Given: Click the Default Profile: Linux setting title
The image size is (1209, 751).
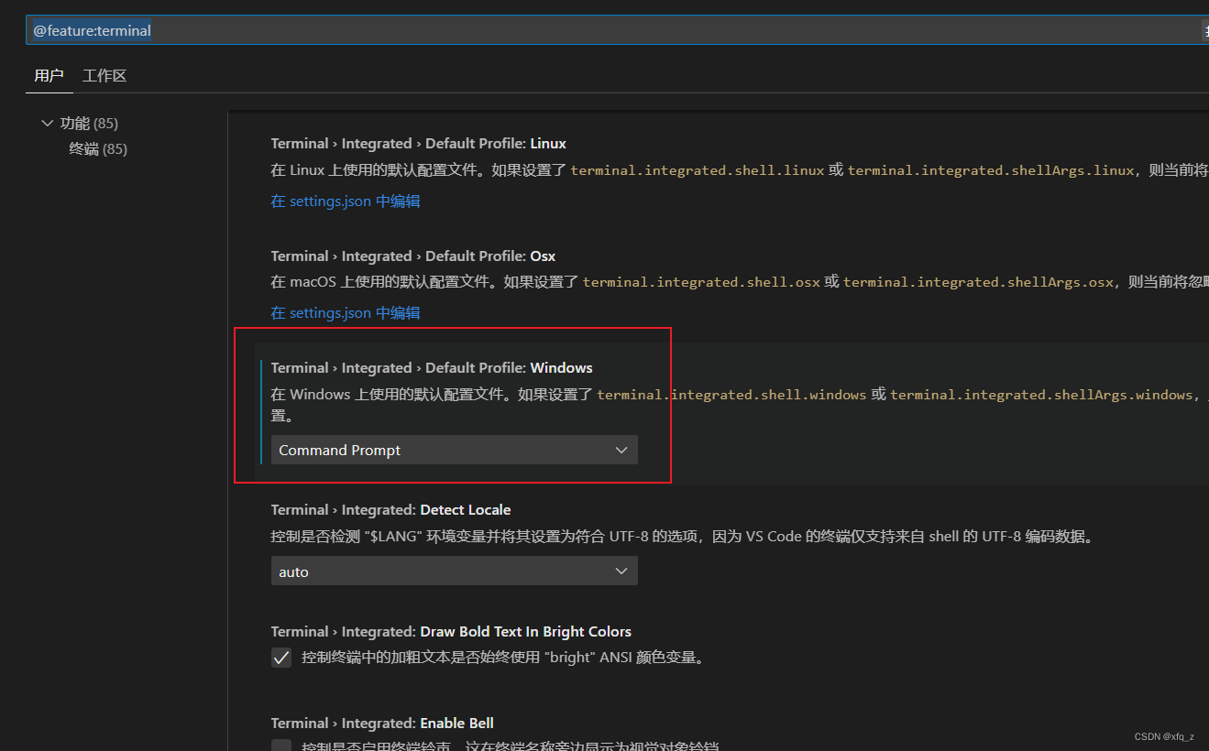Looking at the screenshot, I should coord(418,143).
